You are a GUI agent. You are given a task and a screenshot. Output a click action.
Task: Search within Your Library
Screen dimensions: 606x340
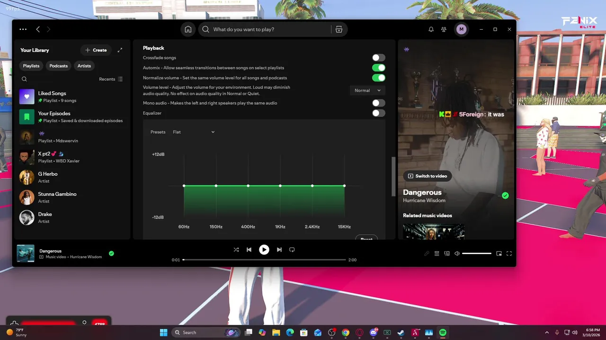tap(24, 79)
